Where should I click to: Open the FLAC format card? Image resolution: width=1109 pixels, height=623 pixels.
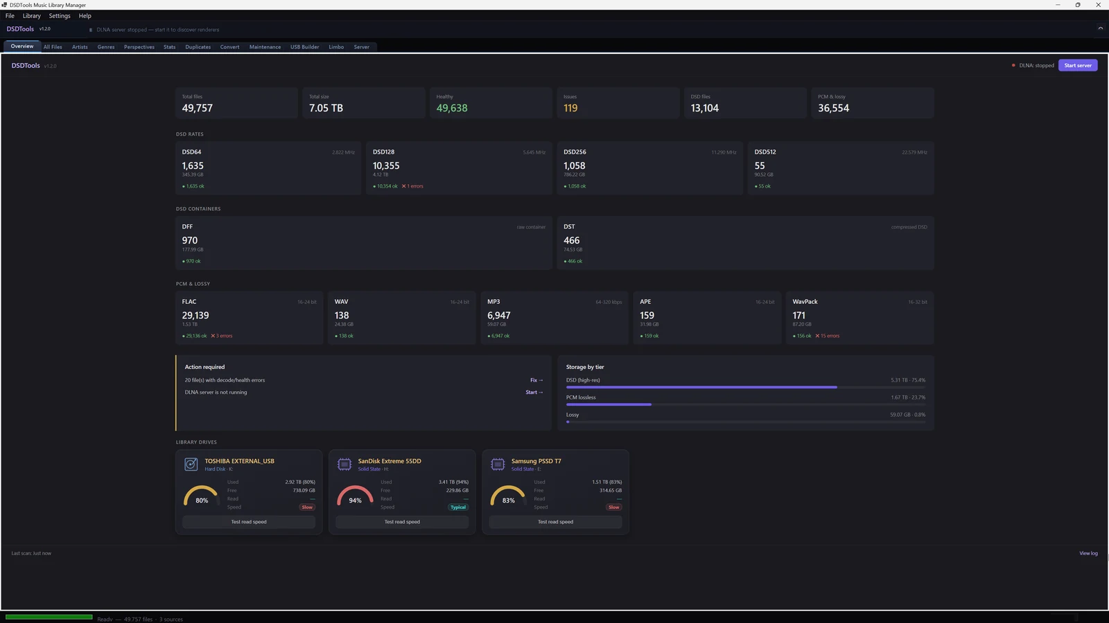pyautogui.click(x=249, y=318)
